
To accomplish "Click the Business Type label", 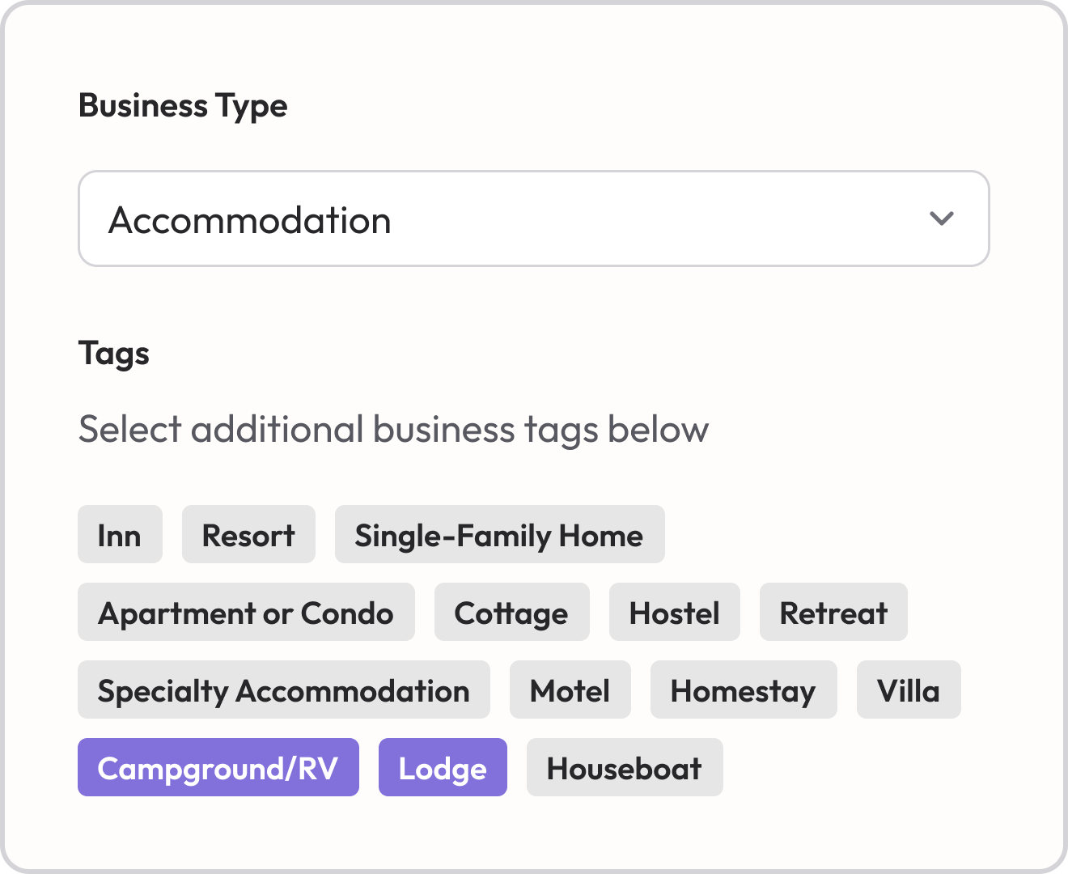I will pos(183,106).
